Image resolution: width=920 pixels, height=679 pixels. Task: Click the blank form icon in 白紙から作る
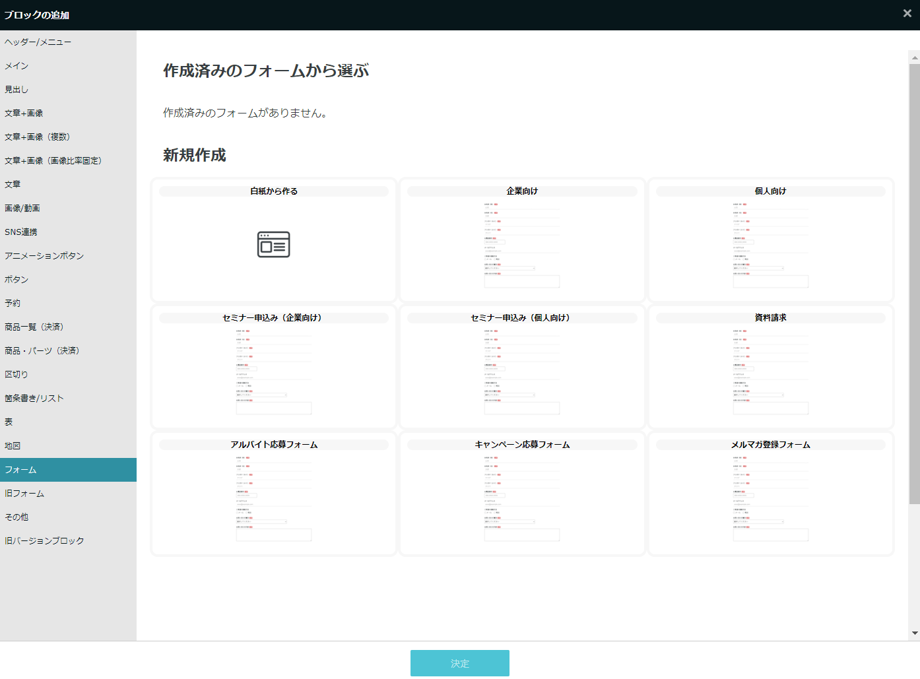(274, 245)
